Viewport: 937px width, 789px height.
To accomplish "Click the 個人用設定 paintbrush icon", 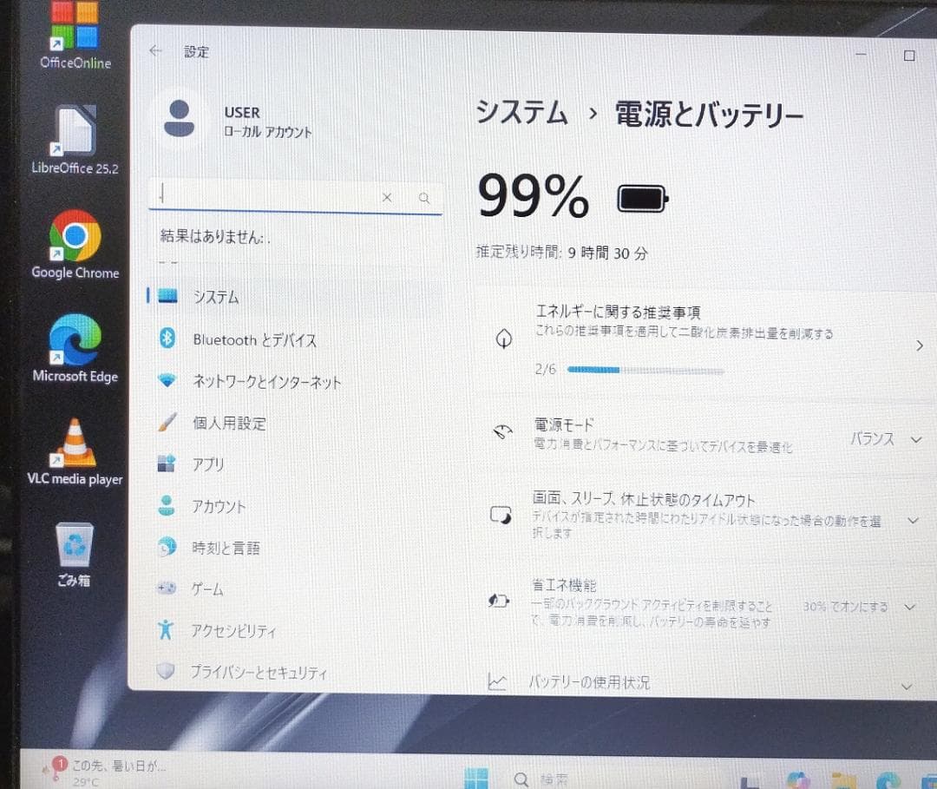I will [x=167, y=423].
